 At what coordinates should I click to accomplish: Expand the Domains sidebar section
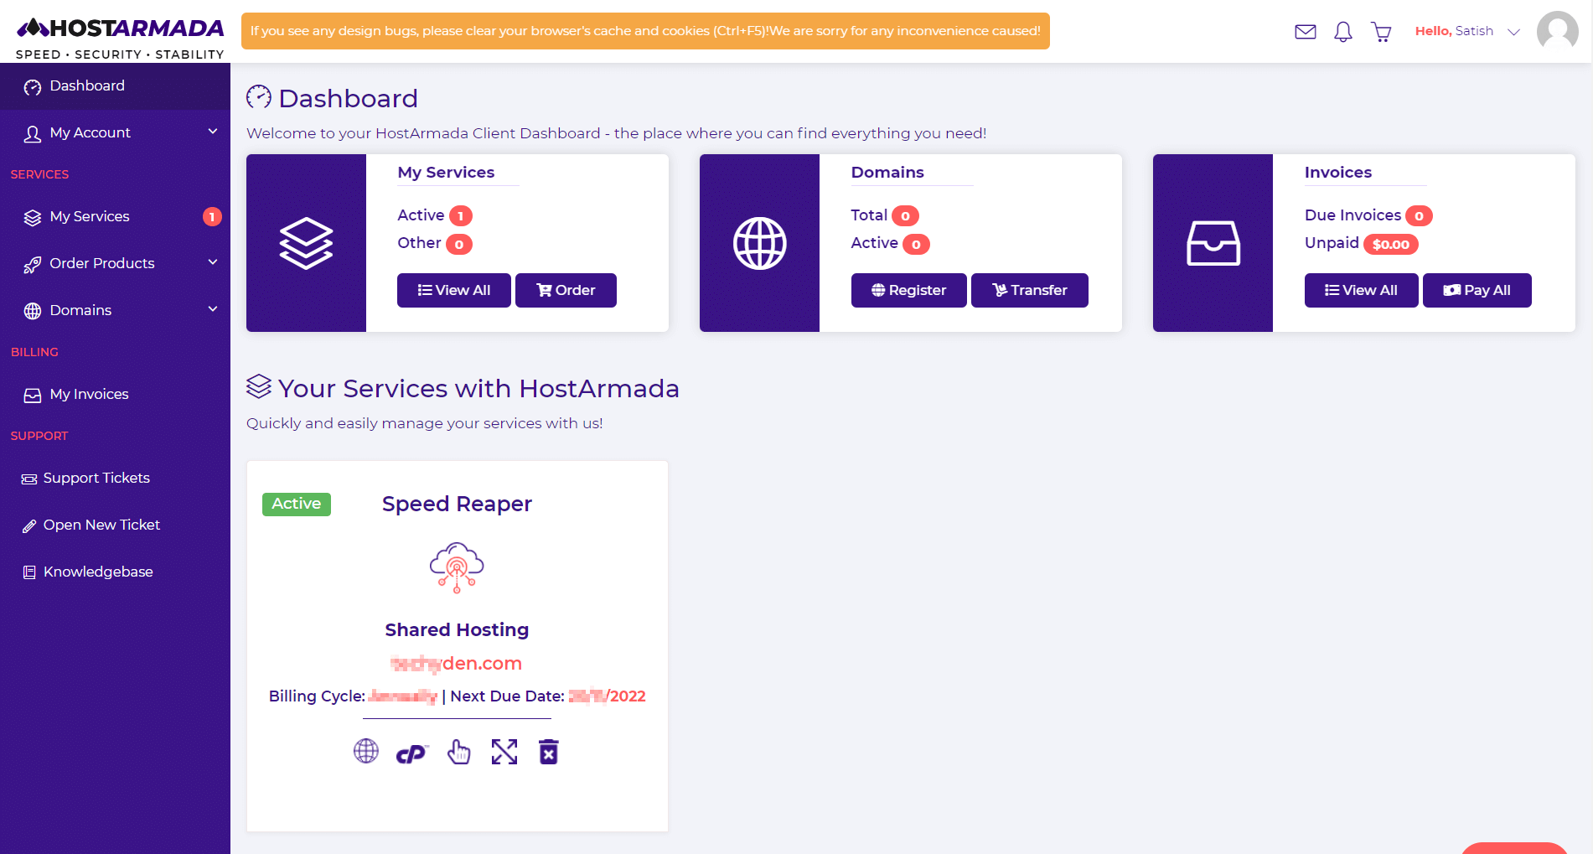point(80,309)
